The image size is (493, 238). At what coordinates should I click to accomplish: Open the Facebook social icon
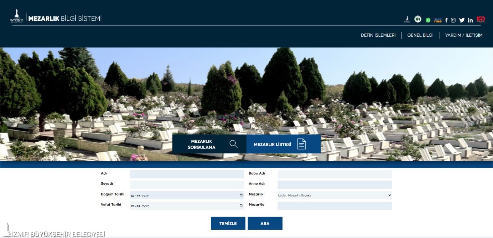coord(446,20)
